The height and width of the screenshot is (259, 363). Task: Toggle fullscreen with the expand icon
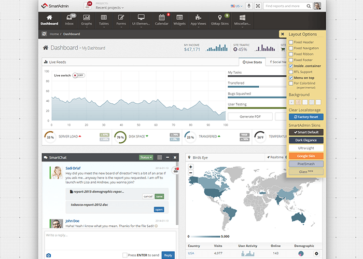258,6
